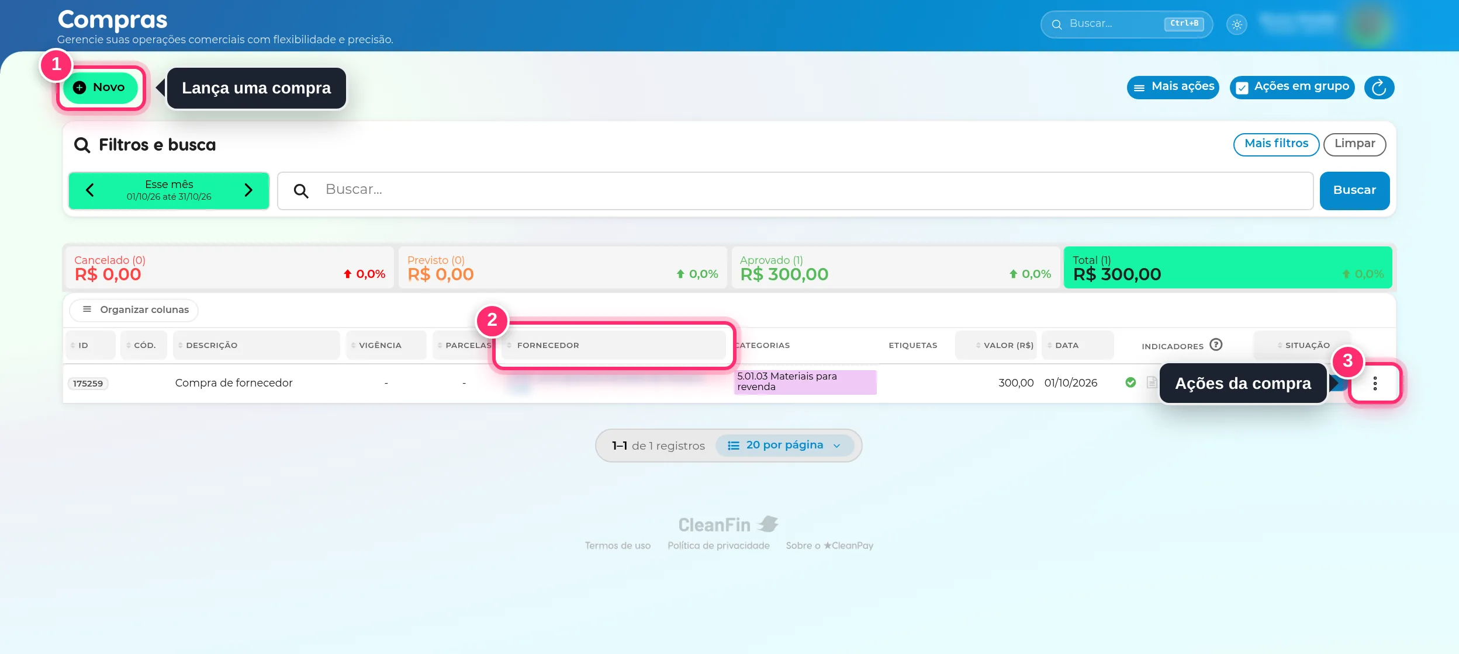Go to next month with right chevron

tap(248, 190)
